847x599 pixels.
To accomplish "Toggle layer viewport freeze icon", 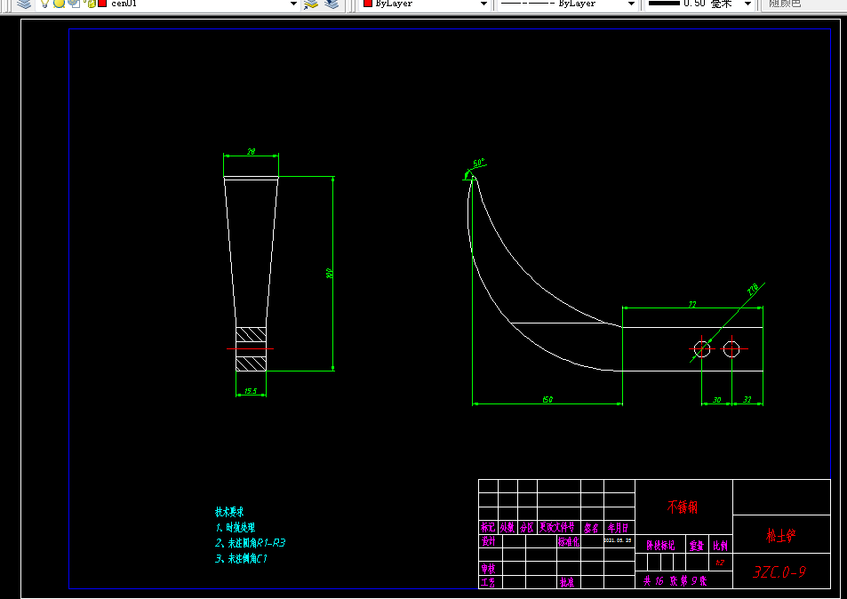I will pos(74,4).
